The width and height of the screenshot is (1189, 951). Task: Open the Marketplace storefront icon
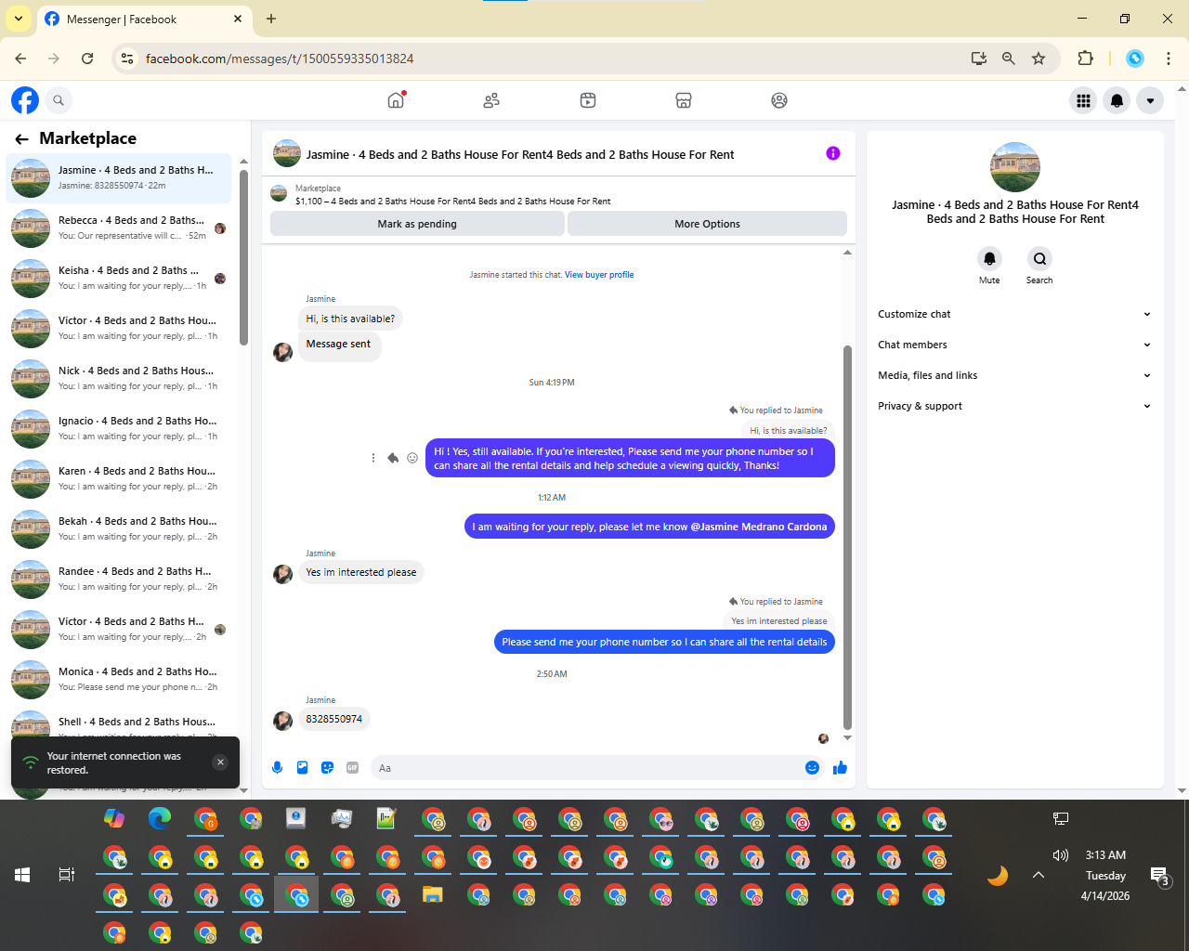(684, 100)
